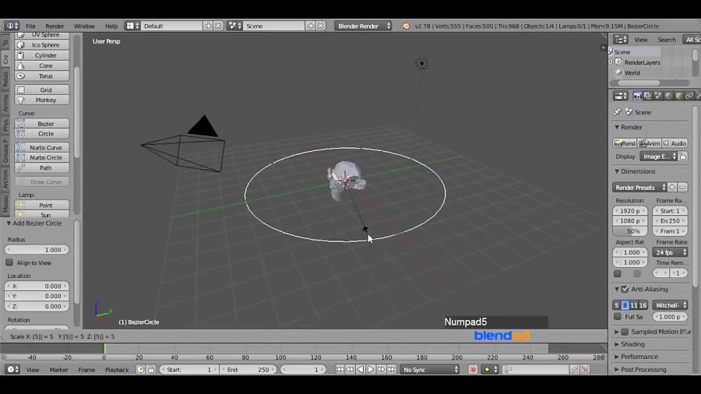The height and width of the screenshot is (394, 701).
Task: Click the Radius value field
Action: coord(37,250)
